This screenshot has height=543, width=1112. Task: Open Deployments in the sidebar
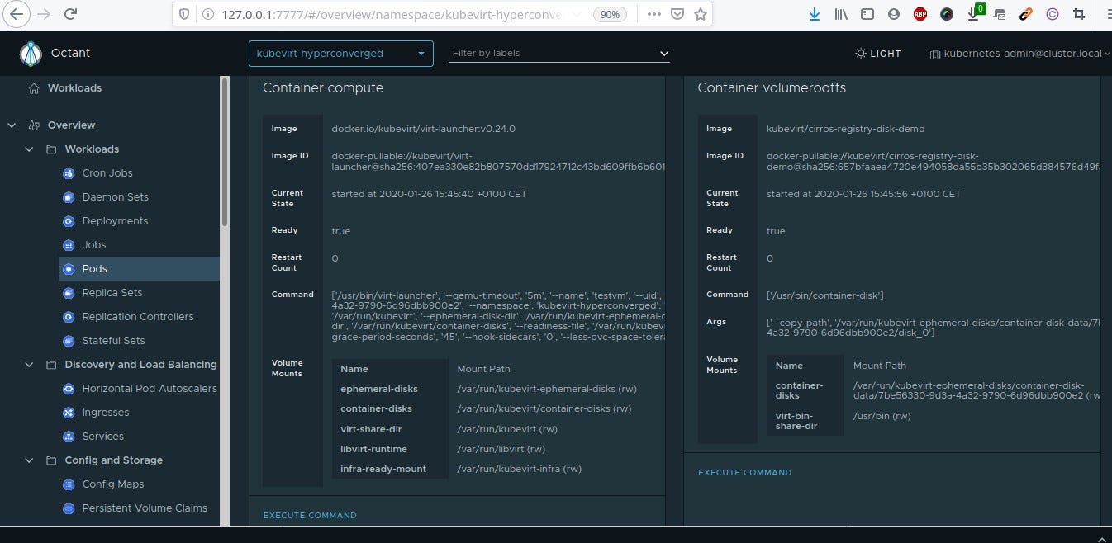[115, 221]
